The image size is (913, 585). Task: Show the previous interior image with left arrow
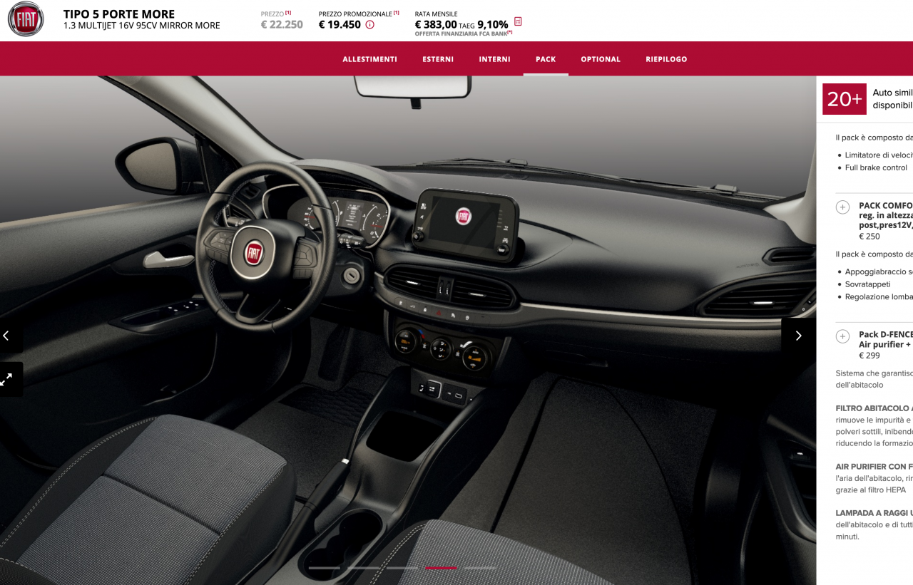point(6,336)
